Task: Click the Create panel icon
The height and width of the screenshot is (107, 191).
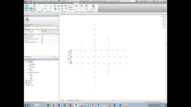Action: [x=81, y=6]
